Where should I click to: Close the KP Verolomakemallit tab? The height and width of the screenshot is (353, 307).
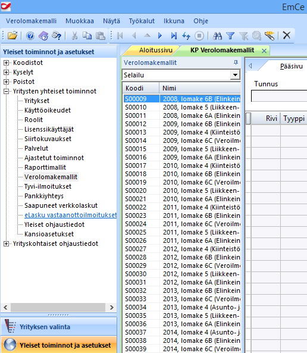click(x=264, y=51)
